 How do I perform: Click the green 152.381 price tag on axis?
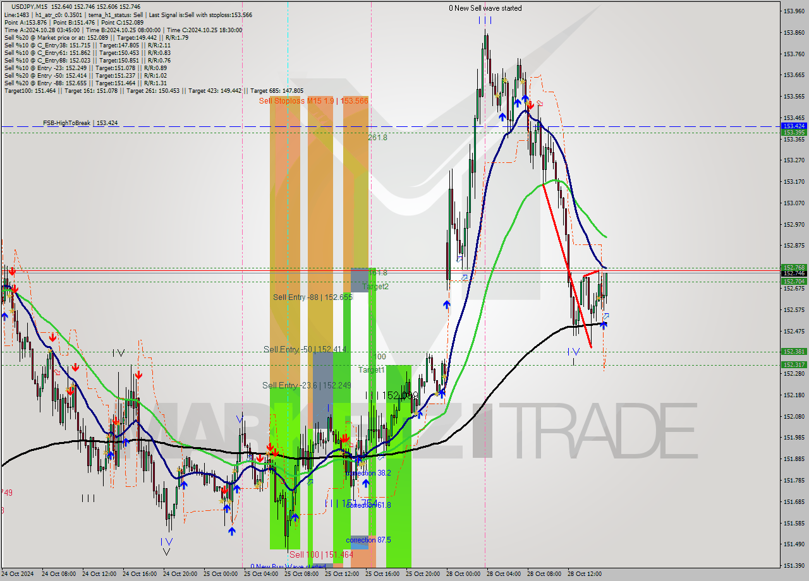pos(793,352)
